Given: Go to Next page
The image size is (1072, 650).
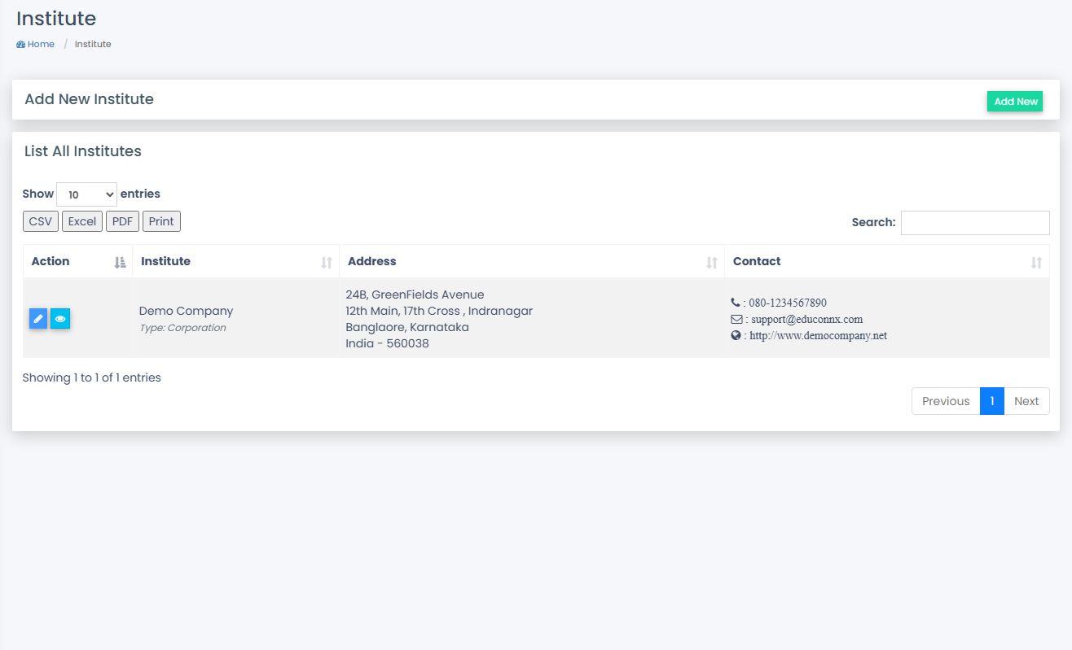Looking at the screenshot, I should (1026, 401).
